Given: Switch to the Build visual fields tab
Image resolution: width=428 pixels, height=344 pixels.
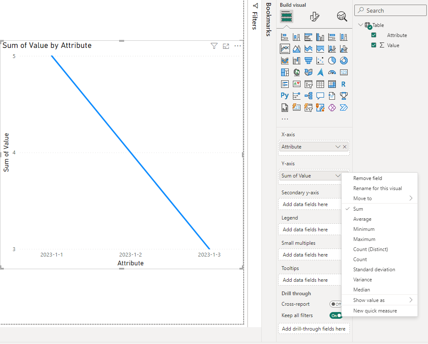Looking at the screenshot, I should tap(286, 16).
